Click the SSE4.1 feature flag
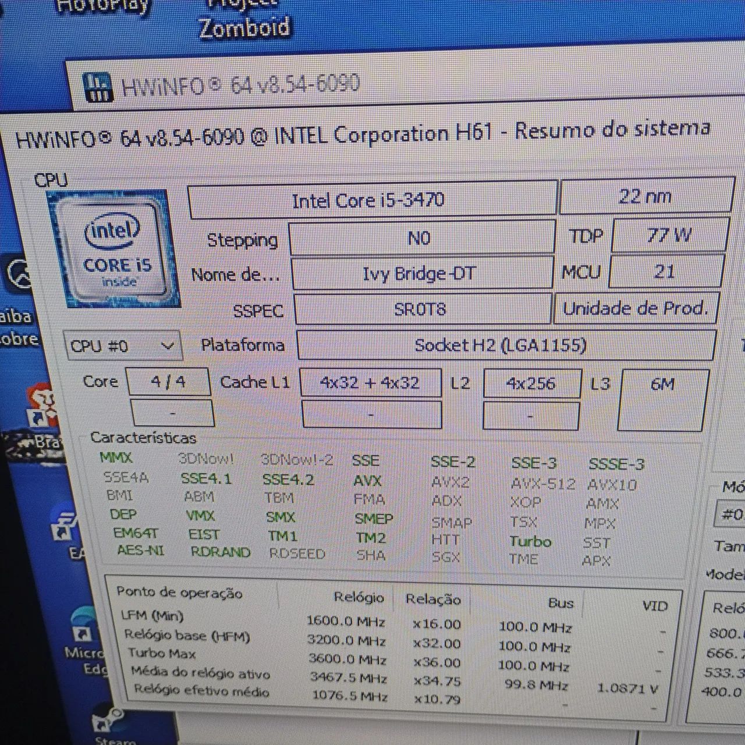 [x=206, y=478]
